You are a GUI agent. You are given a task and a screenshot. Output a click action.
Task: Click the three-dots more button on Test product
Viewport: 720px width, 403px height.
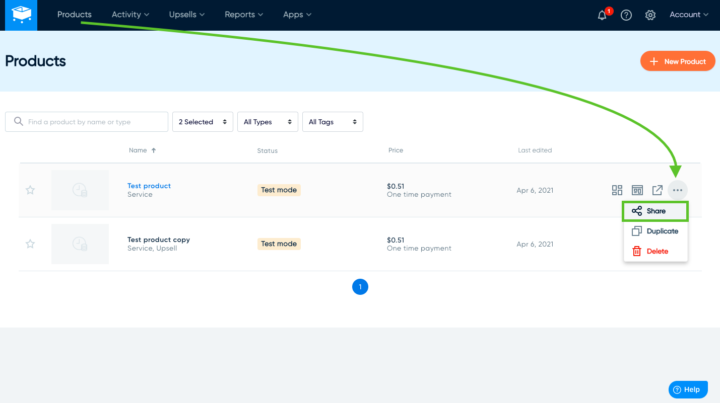[678, 190]
